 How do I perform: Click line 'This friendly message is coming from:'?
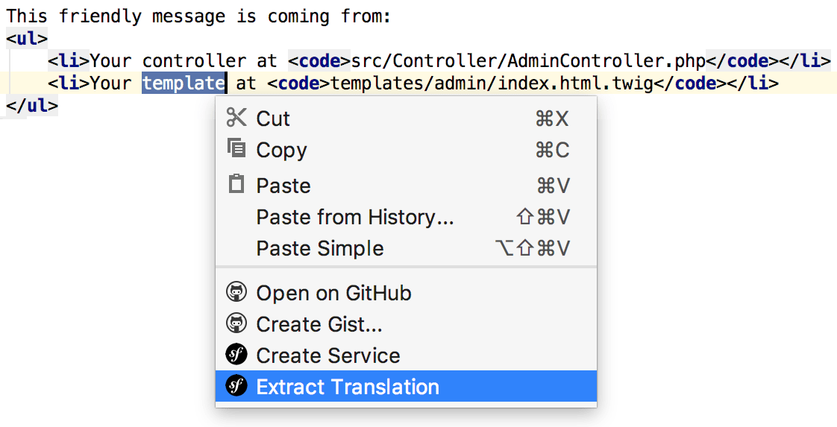pyautogui.click(x=198, y=16)
